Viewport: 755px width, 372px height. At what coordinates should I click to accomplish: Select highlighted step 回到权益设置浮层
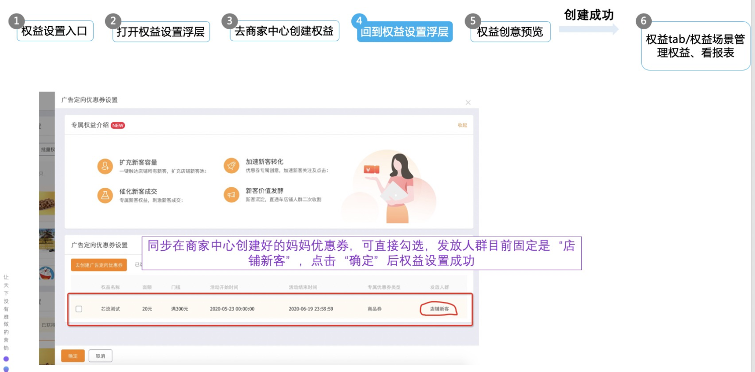point(405,31)
